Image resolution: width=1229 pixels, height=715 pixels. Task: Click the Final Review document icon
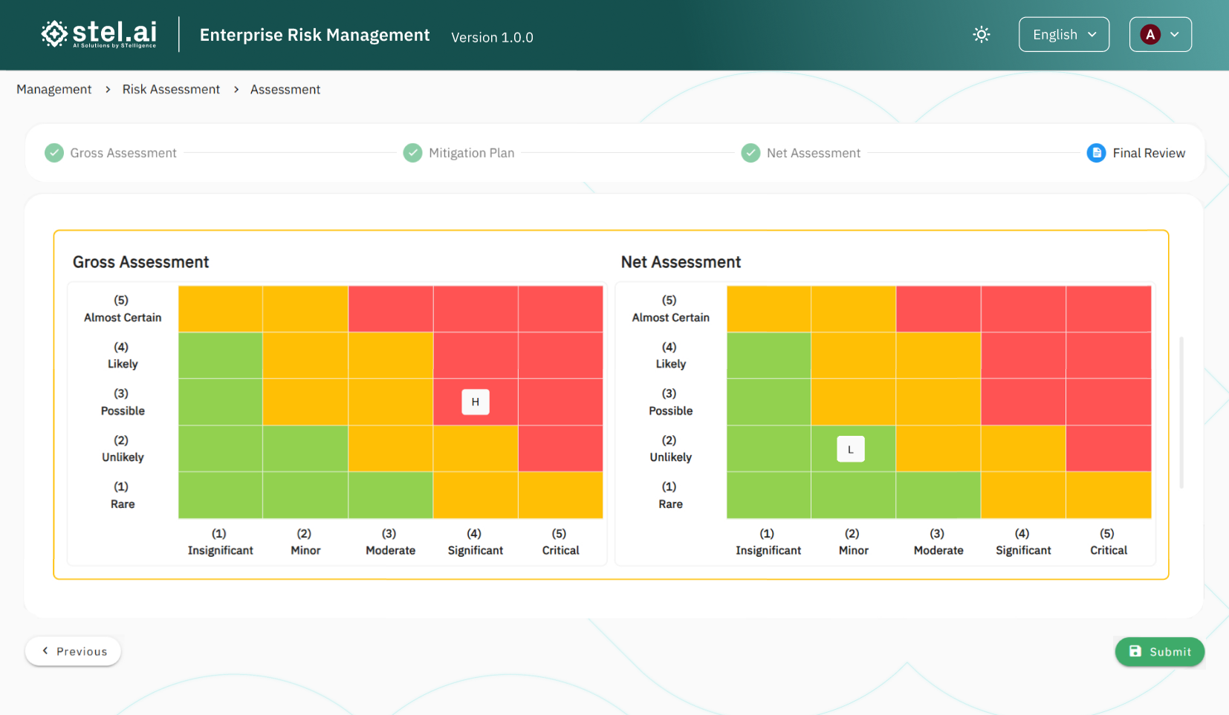1096,153
